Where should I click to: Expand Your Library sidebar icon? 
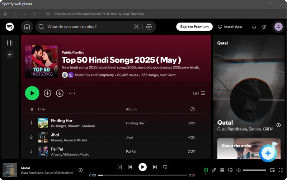coord(10,43)
